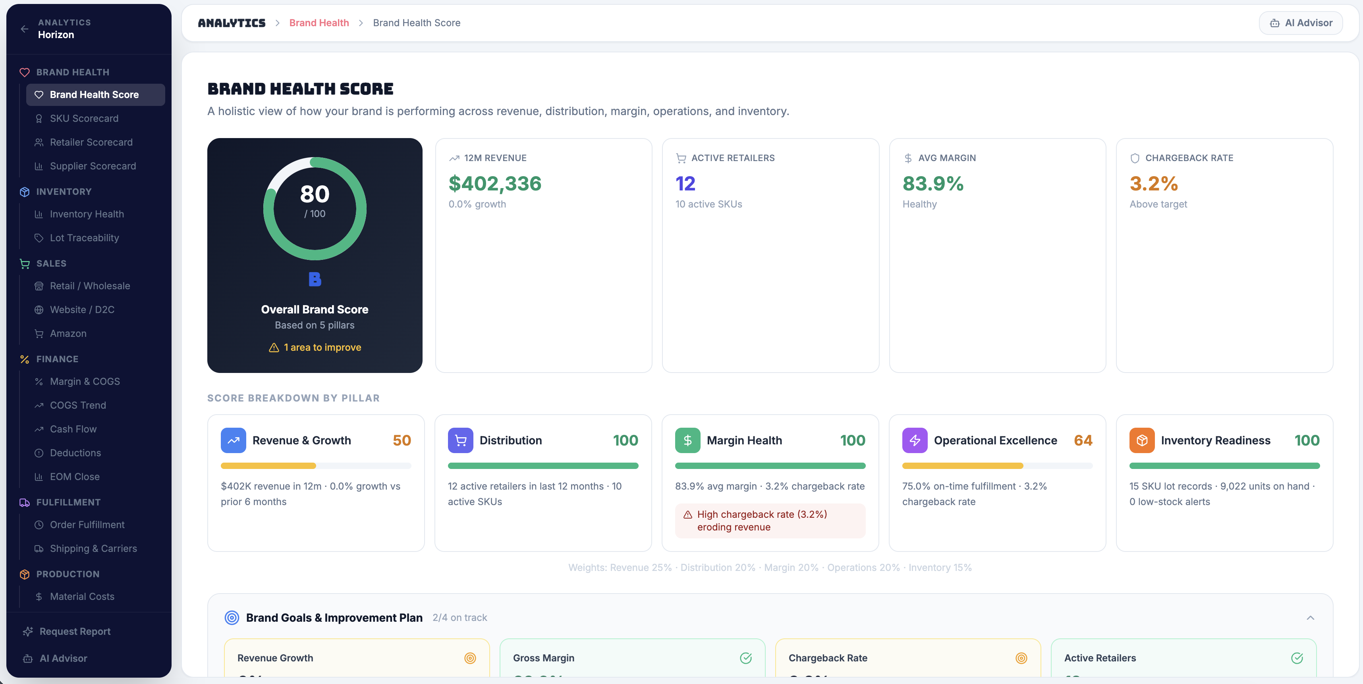Collapse the Brand Goals & Improvement Plan panel
Viewport: 1363px width, 684px height.
tap(1311, 617)
